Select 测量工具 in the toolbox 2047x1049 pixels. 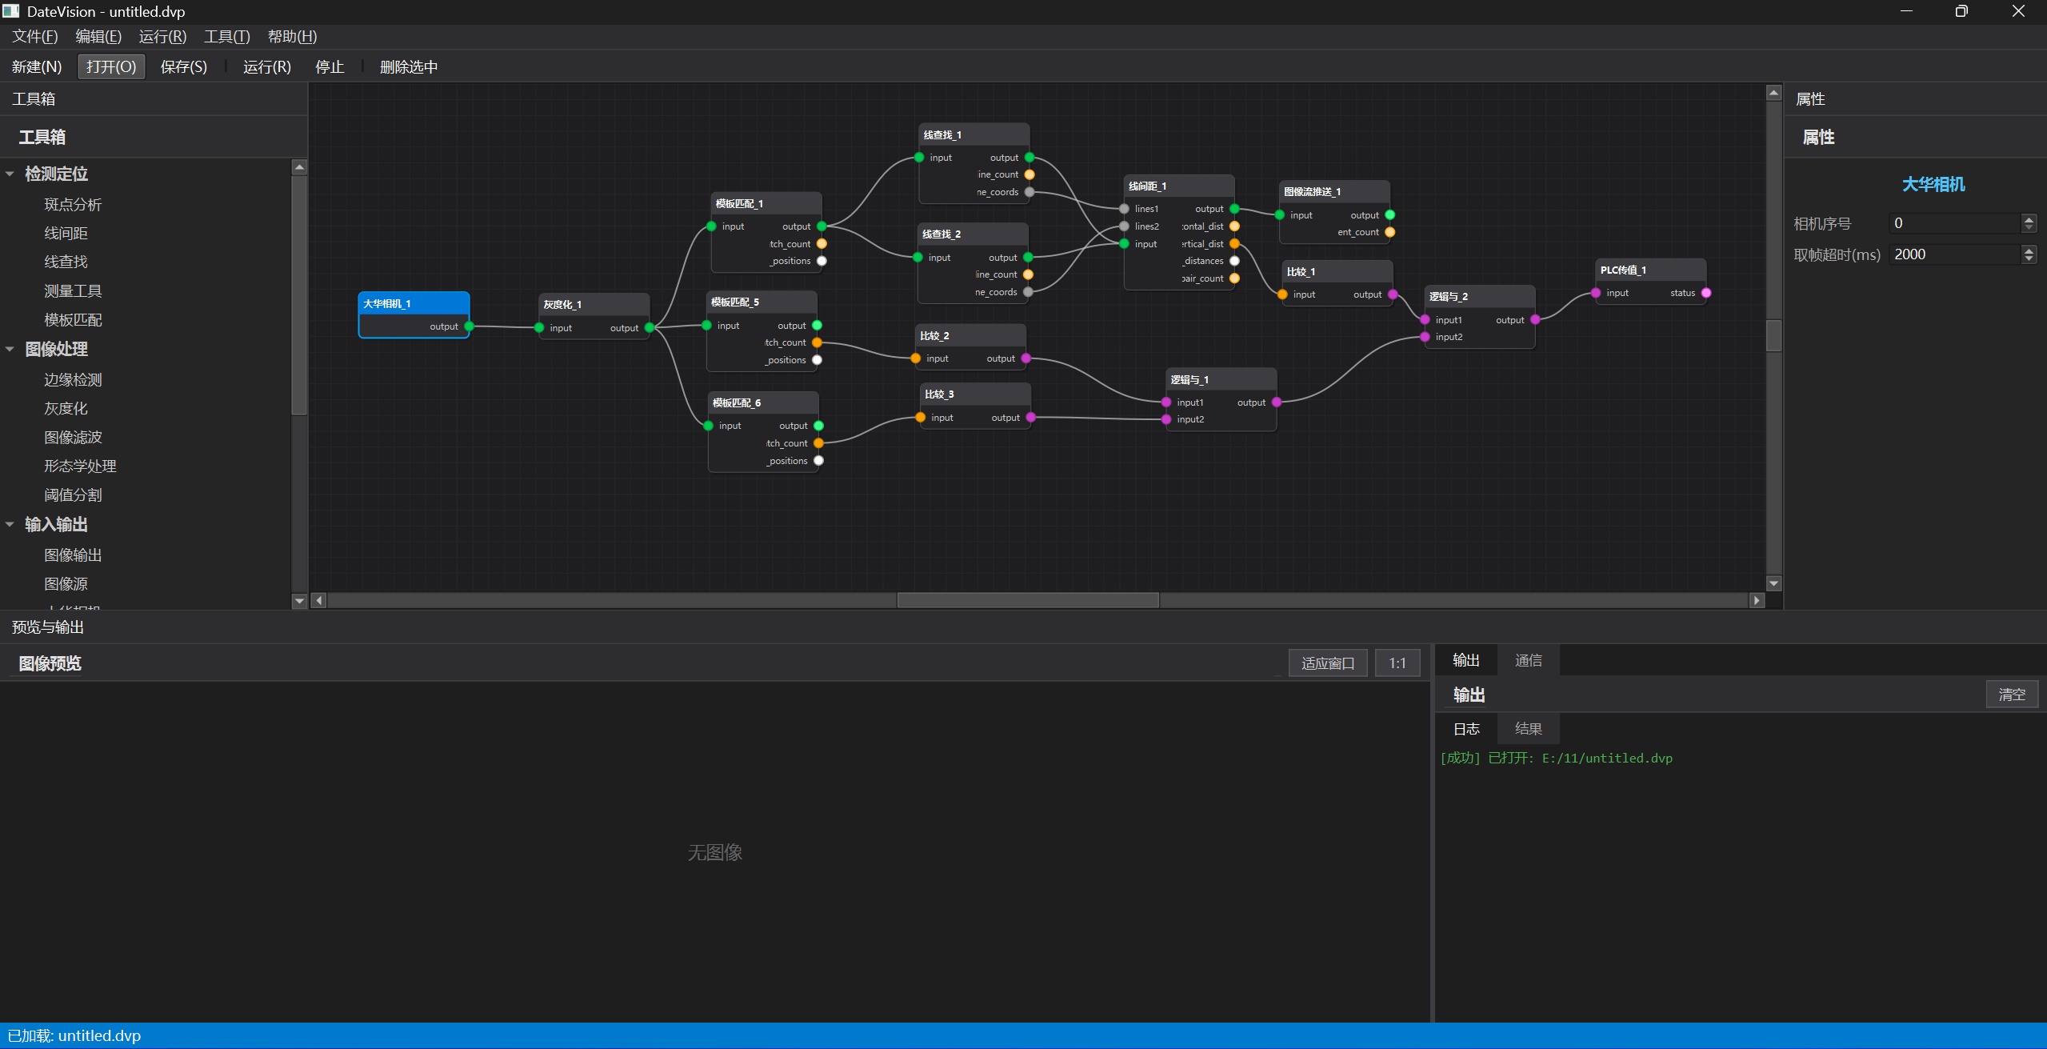[73, 290]
